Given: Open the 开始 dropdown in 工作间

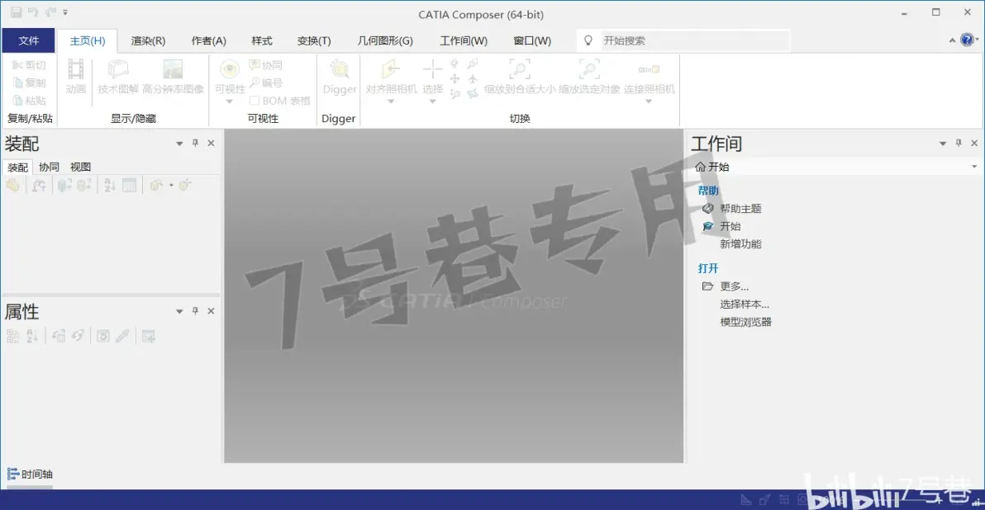Looking at the screenshot, I should [973, 167].
